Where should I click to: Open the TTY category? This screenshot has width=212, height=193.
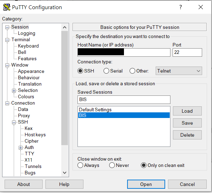(x=30, y=154)
